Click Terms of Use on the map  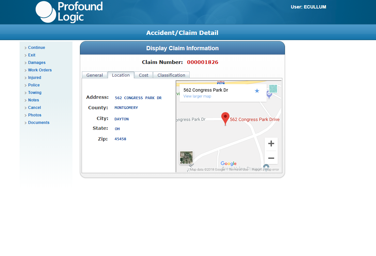pyautogui.click(x=238, y=170)
